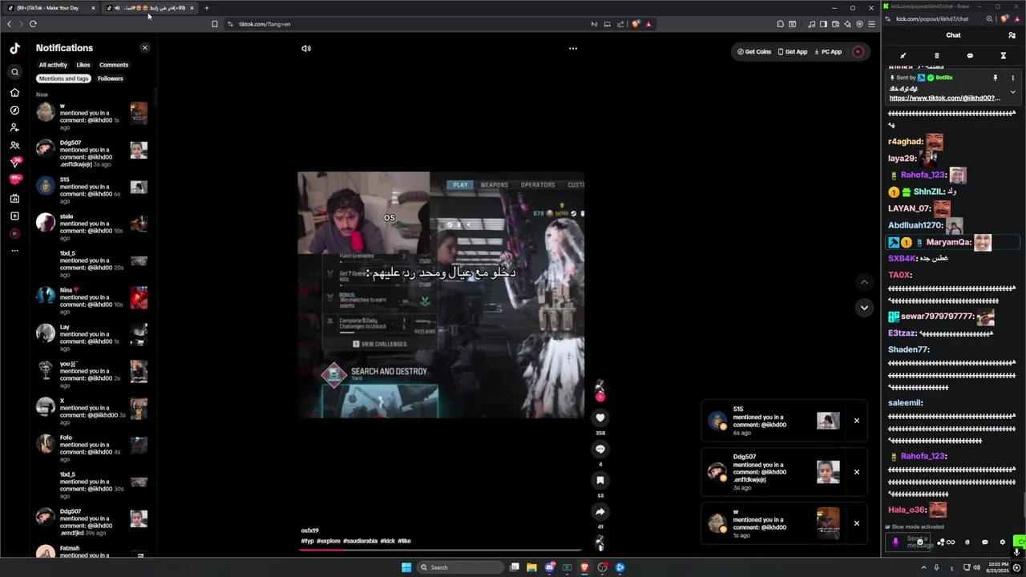1026x577 pixels.
Task: Open Activity inbox icon with 99+ badge
Action: click(14, 180)
